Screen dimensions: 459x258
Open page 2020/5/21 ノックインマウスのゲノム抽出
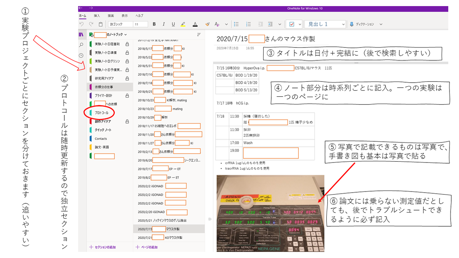coord(168,221)
